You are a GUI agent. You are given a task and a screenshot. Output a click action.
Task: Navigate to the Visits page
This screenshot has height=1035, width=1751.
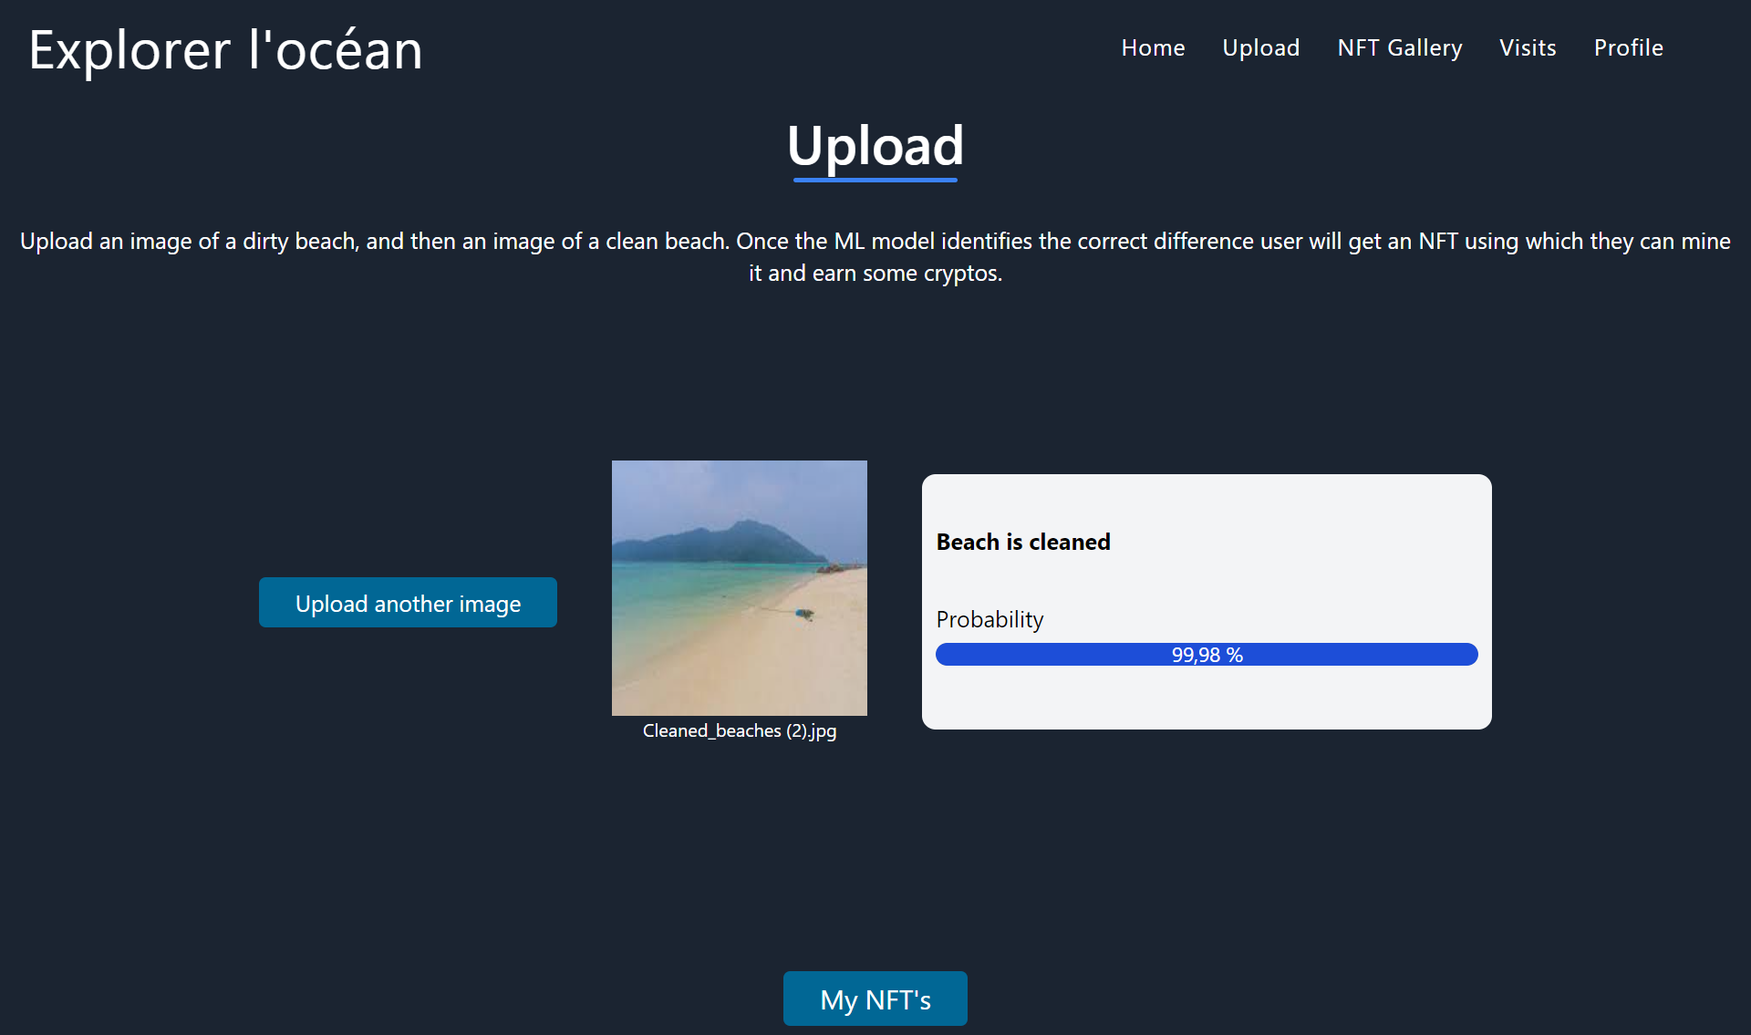click(1528, 47)
